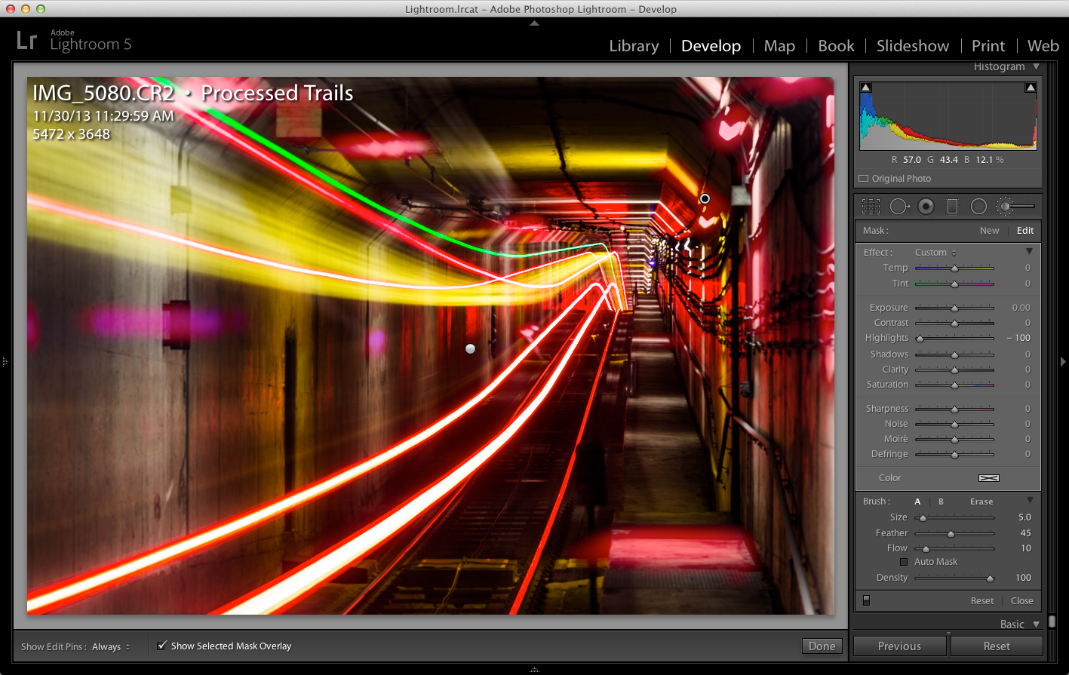Show the filmstrip via bottom edge arrow
The height and width of the screenshot is (675, 1069).
(534, 670)
